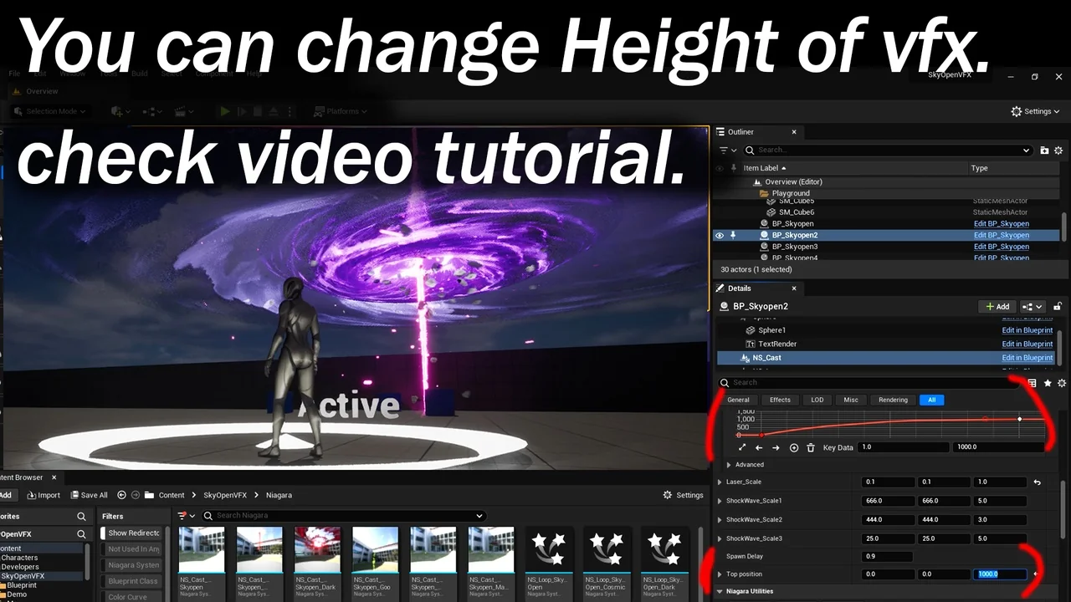Click the Save All button
Screen dimensions: 1071x602
[x=89, y=495]
